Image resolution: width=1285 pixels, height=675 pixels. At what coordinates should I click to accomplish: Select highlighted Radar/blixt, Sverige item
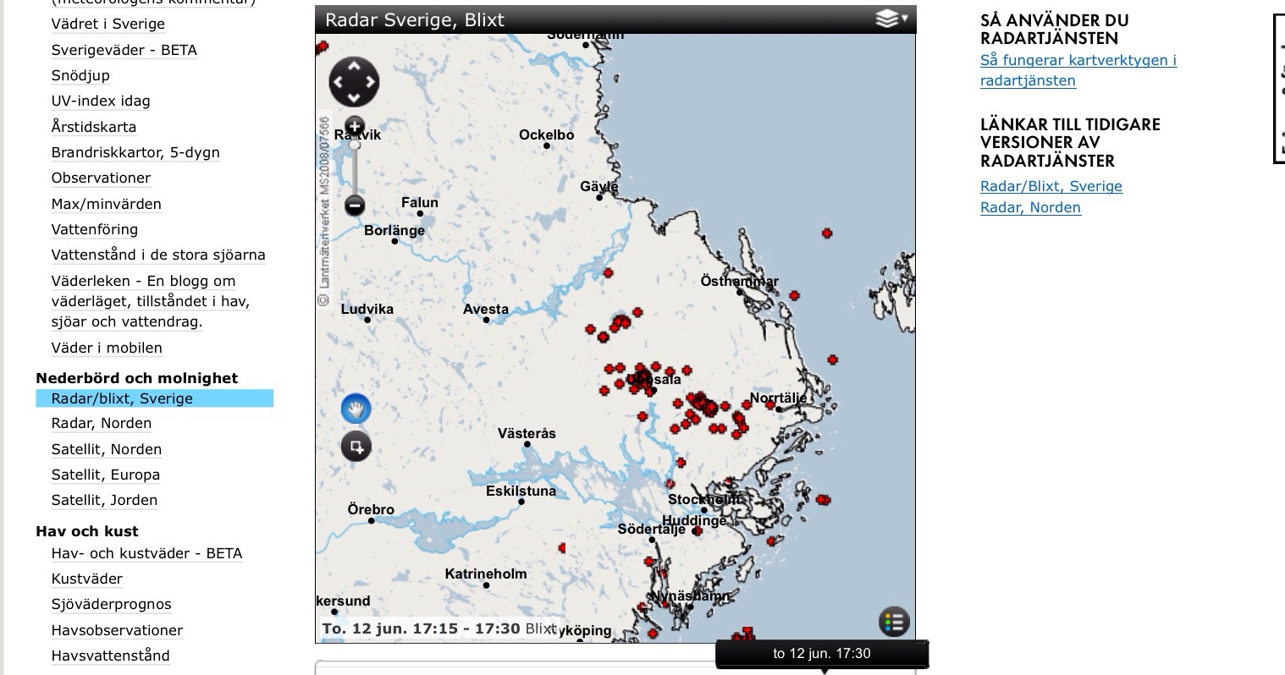pos(122,398)
